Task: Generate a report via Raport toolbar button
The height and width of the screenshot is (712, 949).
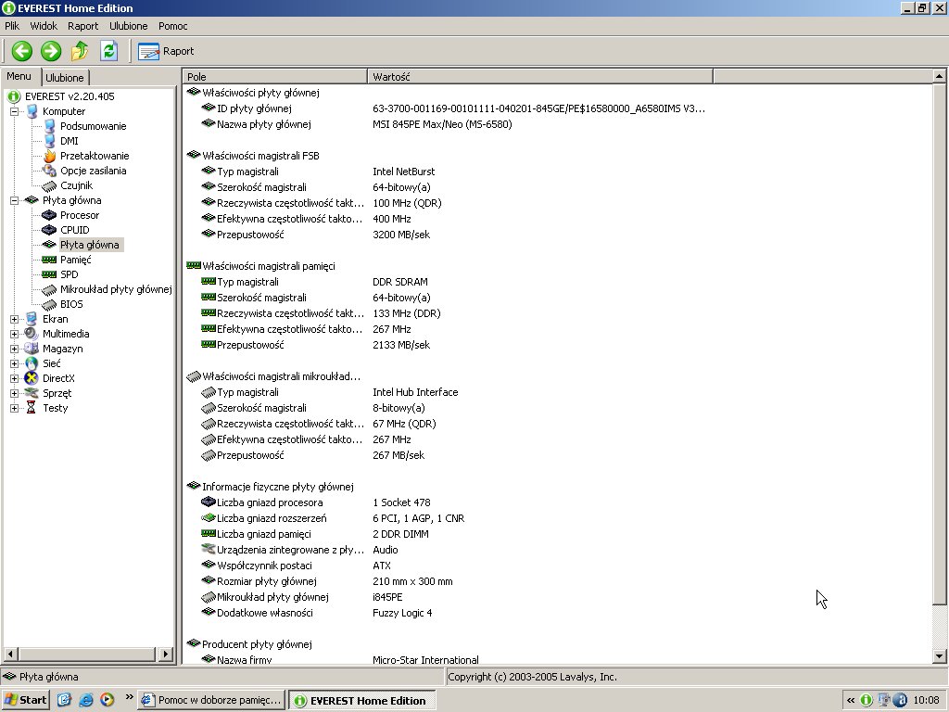Action: click(167, 52)
